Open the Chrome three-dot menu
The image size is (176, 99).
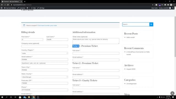[174, 5]
